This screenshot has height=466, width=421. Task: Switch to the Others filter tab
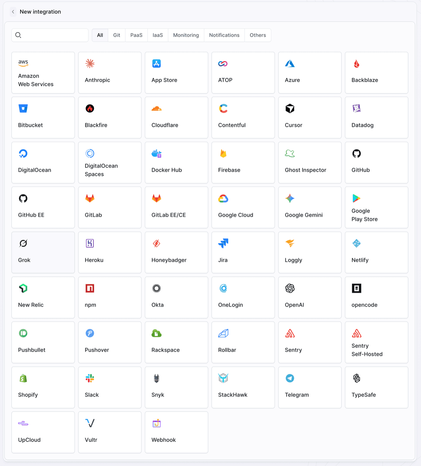[x=258, y=35]
